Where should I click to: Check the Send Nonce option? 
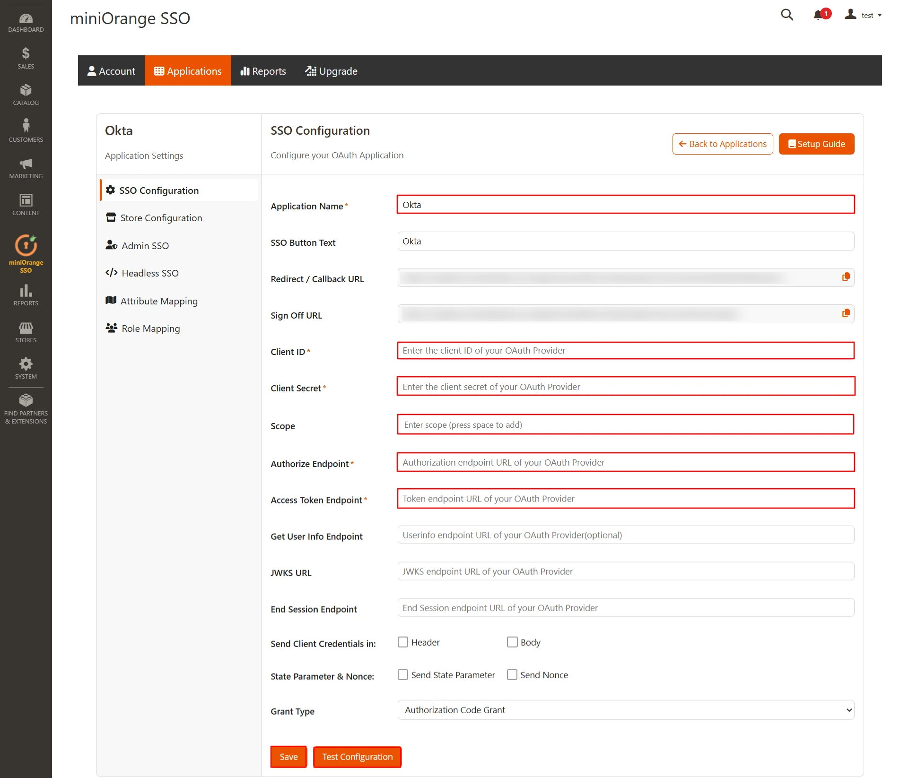(512, 674)
